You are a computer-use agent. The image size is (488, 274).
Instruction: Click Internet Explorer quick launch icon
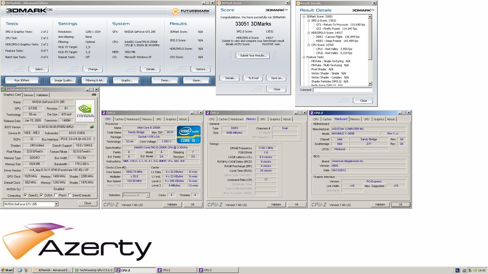pos(20,270)
